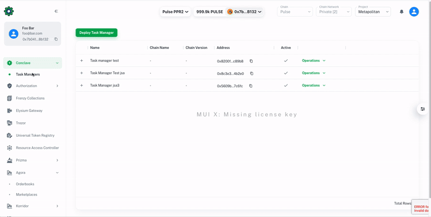Open the notifications bell
The image size is (431, 217).
pos(401,12)
